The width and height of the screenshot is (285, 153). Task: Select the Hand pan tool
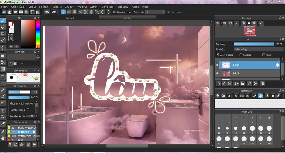click(x=3, y=138)
